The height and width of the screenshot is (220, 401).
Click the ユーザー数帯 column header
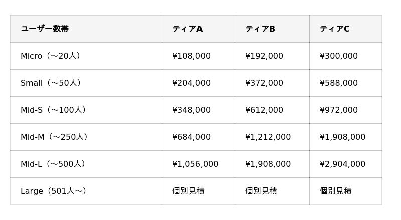(45, 29)
